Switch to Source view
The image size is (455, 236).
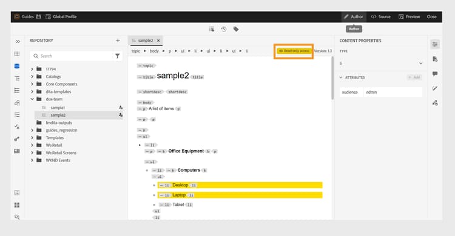click(x=381, y=17)
